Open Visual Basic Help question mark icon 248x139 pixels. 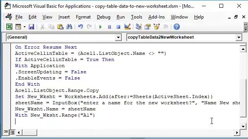pyautogui.click(x=177, y=27)
